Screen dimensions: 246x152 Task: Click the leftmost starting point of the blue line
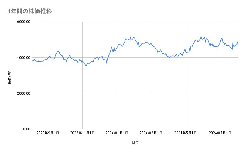coord(32,61)
